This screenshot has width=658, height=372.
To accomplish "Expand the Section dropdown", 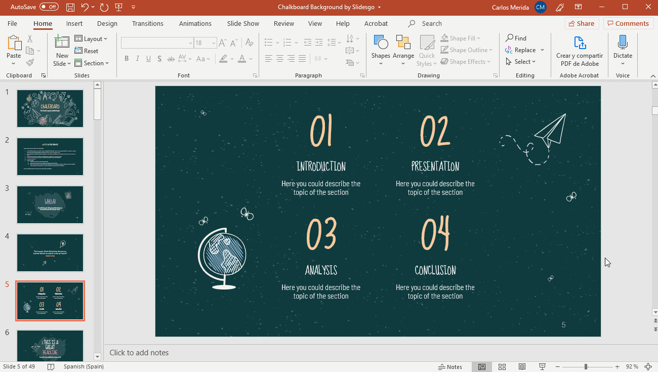I will click(x=92, y=63).
